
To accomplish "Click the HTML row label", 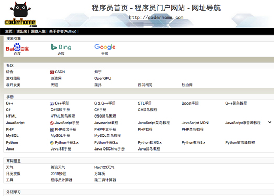I will click(11, 116).
